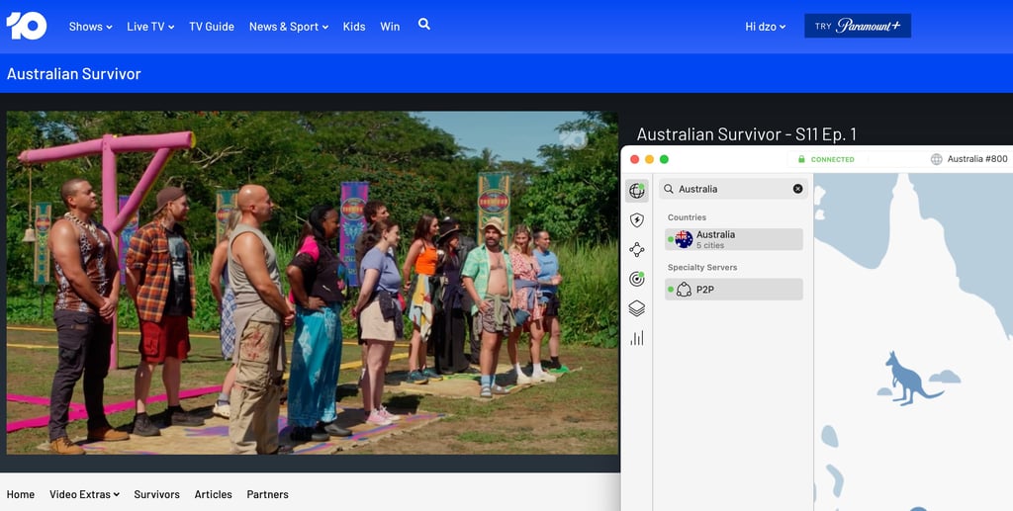
Task: Open Threat Protection shield icon in VPN sidebar
Action: (637, 220)
